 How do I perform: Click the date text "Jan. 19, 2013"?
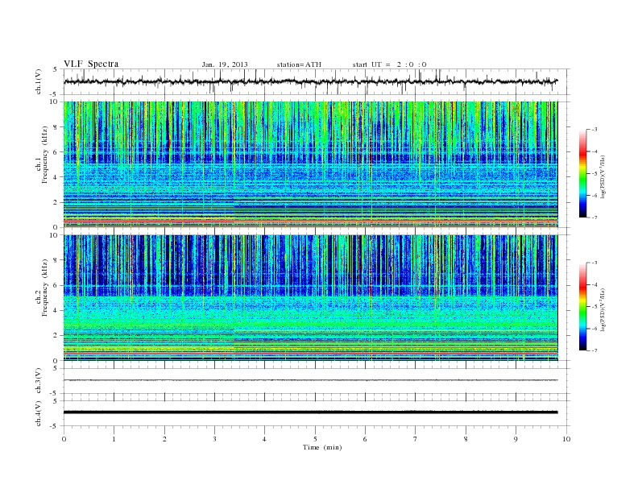[x=225, y=64]
